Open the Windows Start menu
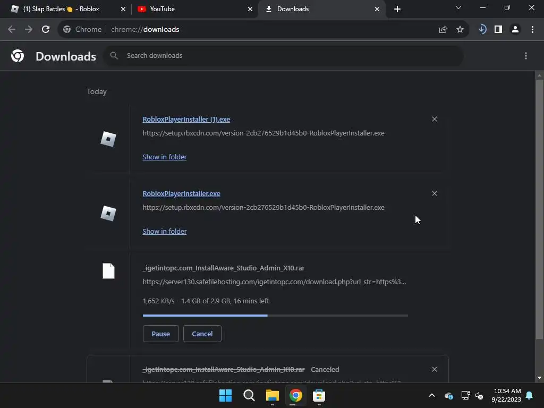This screenshot has width=544, height=408. [x=225, y=395]
